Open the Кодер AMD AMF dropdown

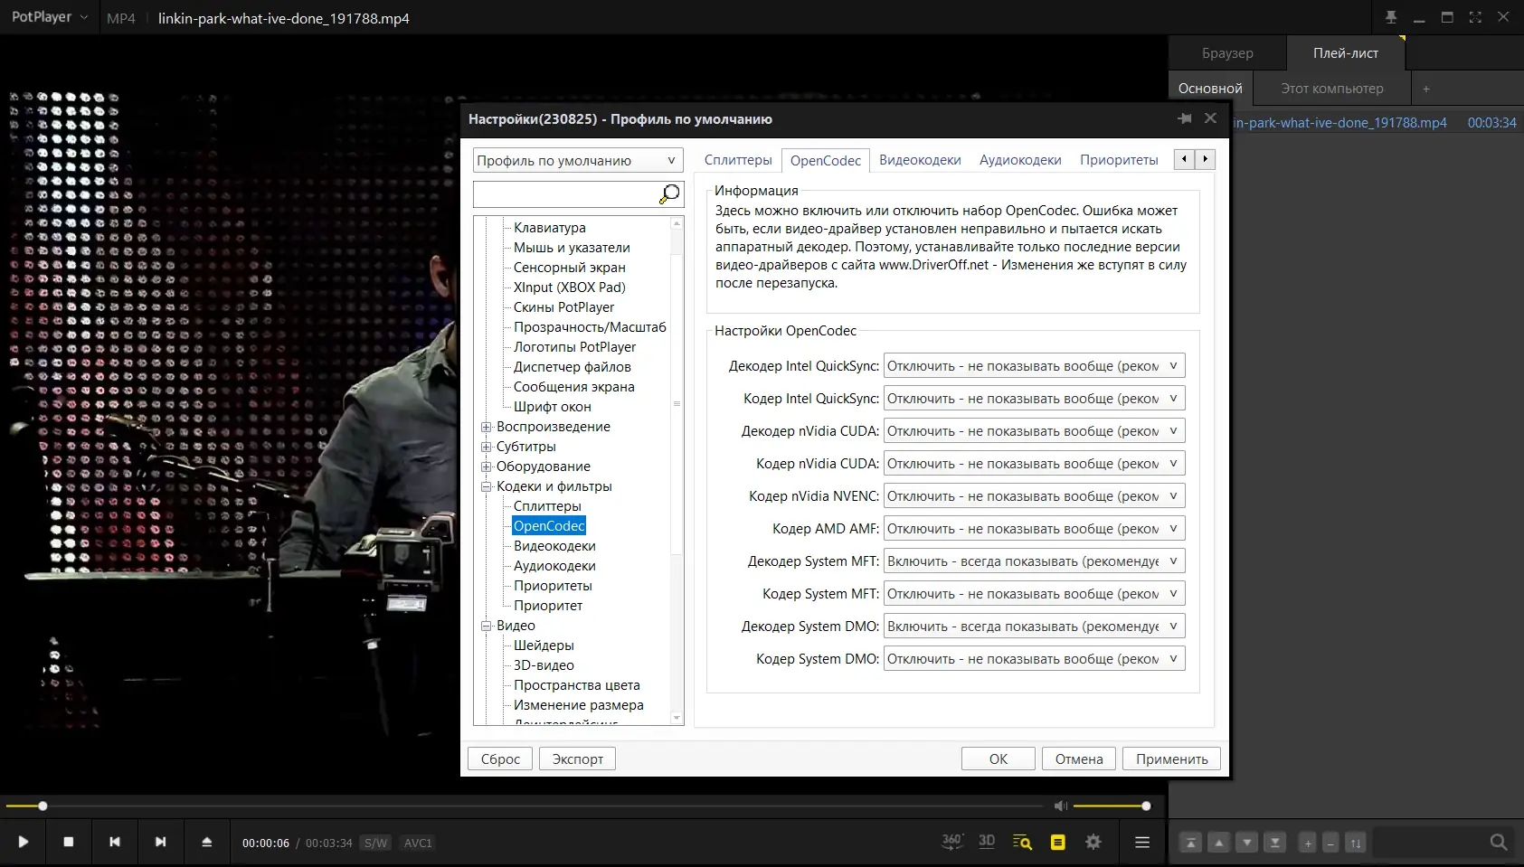[x=1034, y=529]
